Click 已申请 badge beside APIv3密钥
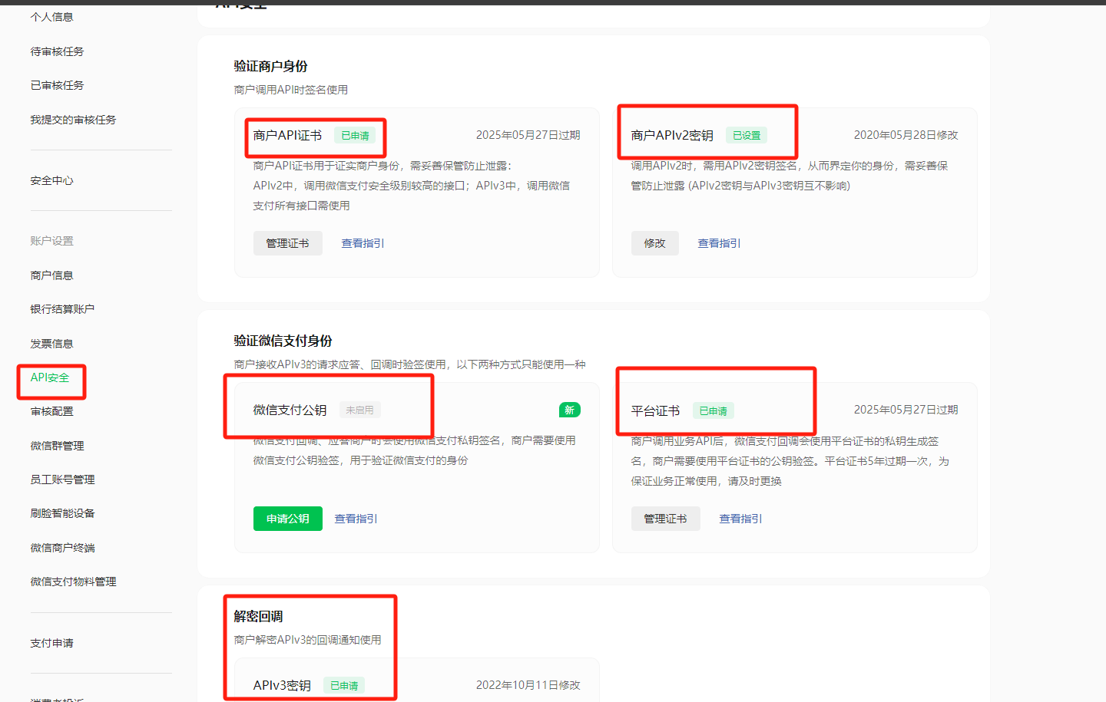This screenshot has width=1106, height=702. [x=344, y=686]
